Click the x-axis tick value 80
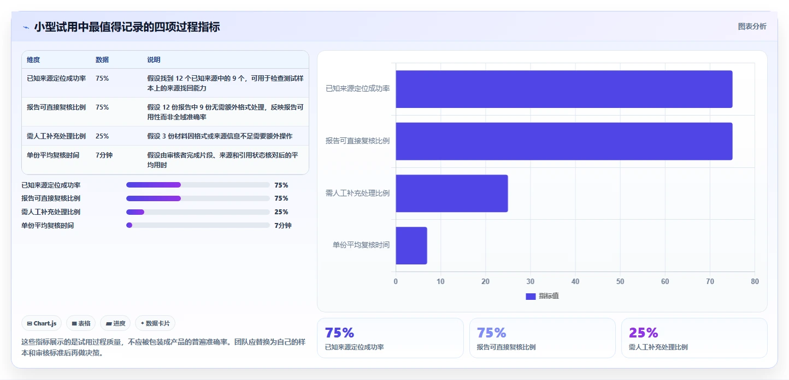This screenshot has width=789, height=380. point(755,281)
